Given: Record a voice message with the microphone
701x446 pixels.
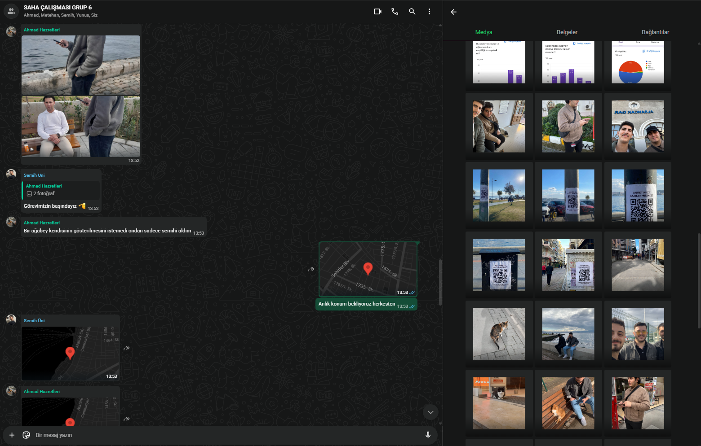Looking at the screenshot, I should click(x=428, y=435).
